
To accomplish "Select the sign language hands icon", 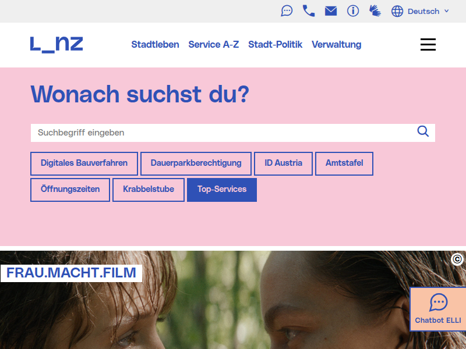I will (x=375, y=11).
